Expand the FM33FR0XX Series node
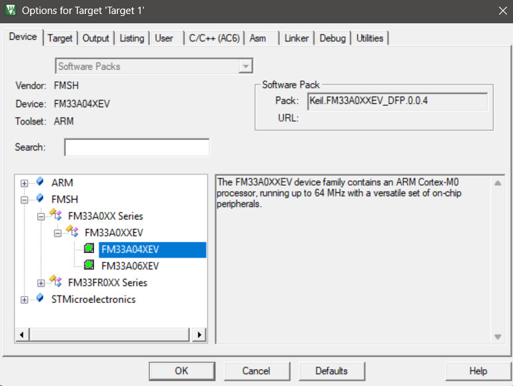This screenshot has height=386, width=513. pos(41,283)
